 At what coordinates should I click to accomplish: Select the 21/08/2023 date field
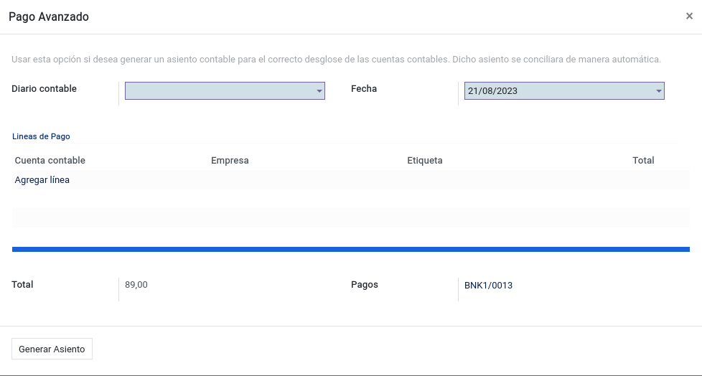(564, 91)
